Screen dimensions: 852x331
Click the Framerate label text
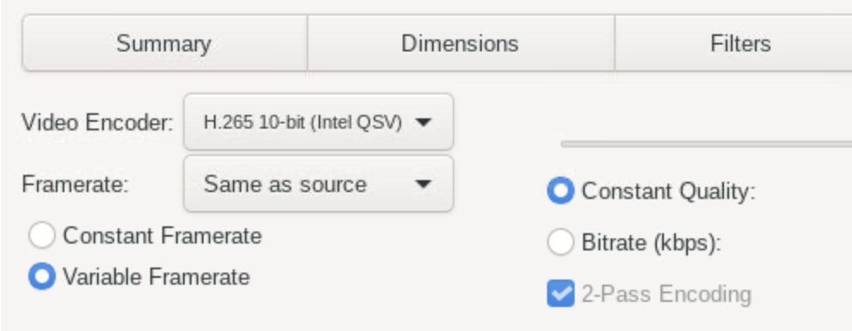(x=75, y=184)
